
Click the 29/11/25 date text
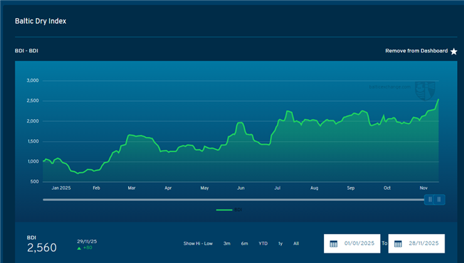tap(87, 242)
